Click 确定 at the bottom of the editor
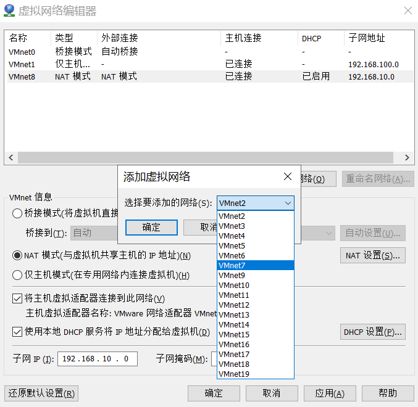Screen dimensions: 418x407 tap(214, 393)
